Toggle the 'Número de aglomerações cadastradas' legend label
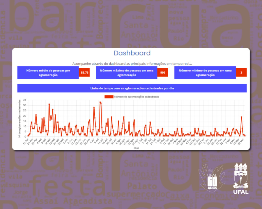The image size is (262, 209). point(136,97)
